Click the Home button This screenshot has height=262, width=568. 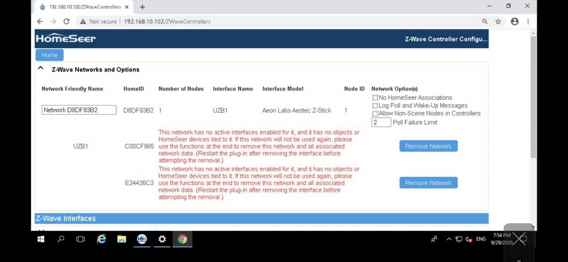(49, 55)
